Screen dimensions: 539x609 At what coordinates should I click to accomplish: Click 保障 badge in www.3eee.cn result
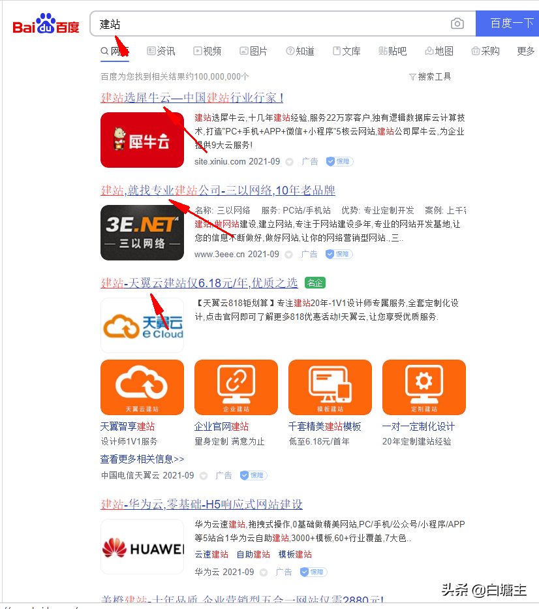(339, 255)
